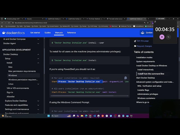Image resolution: width=180 pixels, height=135 pixels.
Task: Jump to Start Docker Desktop section
Action: (x=145, y=78)
